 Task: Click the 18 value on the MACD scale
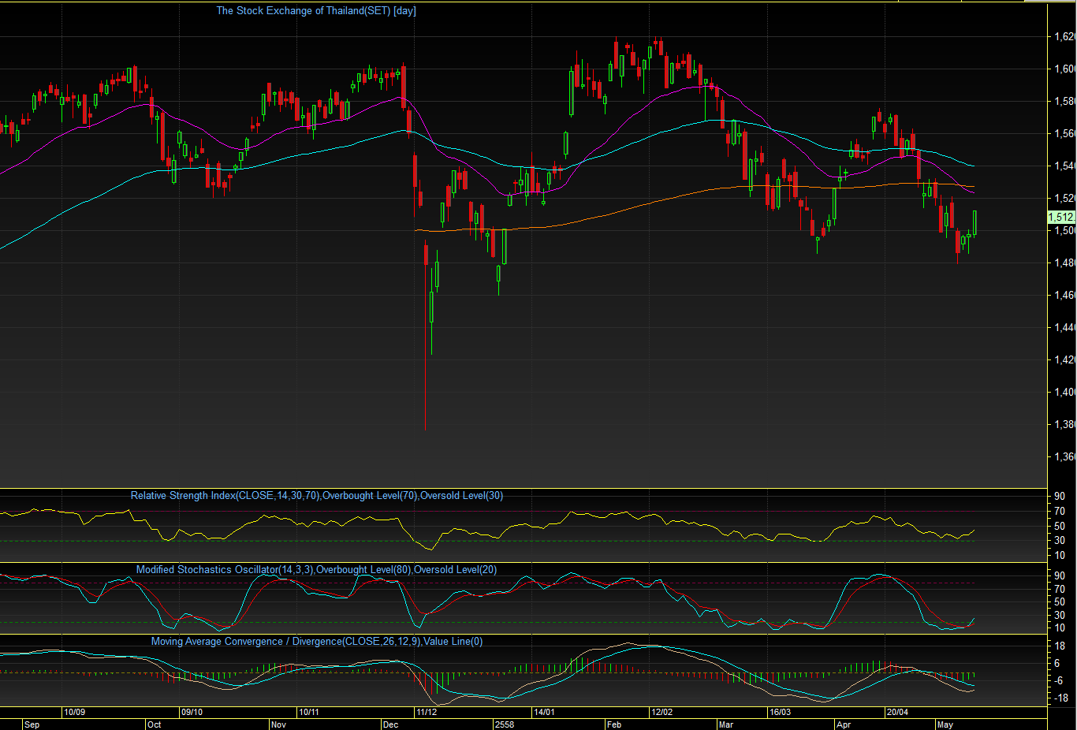click(1060, 646)
